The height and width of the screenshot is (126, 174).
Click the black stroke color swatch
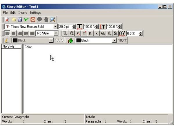15,40
